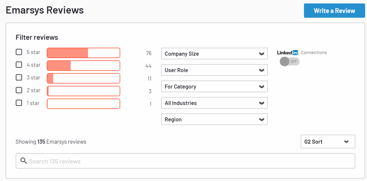Screen dimensions: 367x181
Task: Open the G2 Sort dropdown
Action: click(328, 142)
